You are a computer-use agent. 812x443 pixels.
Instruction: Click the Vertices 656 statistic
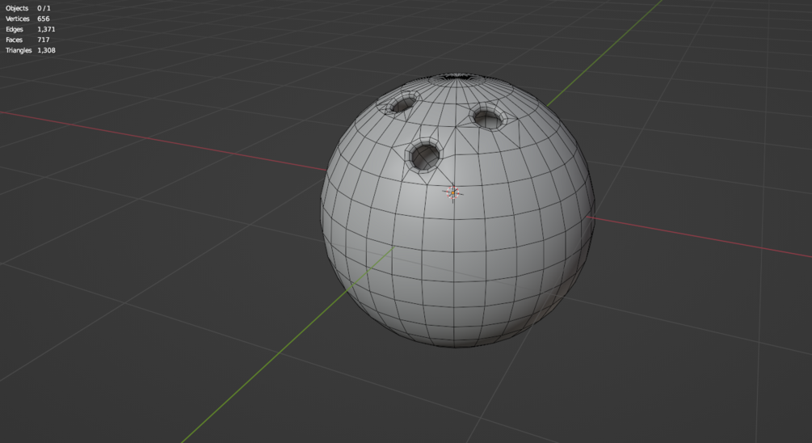click(x=27, y=19)
